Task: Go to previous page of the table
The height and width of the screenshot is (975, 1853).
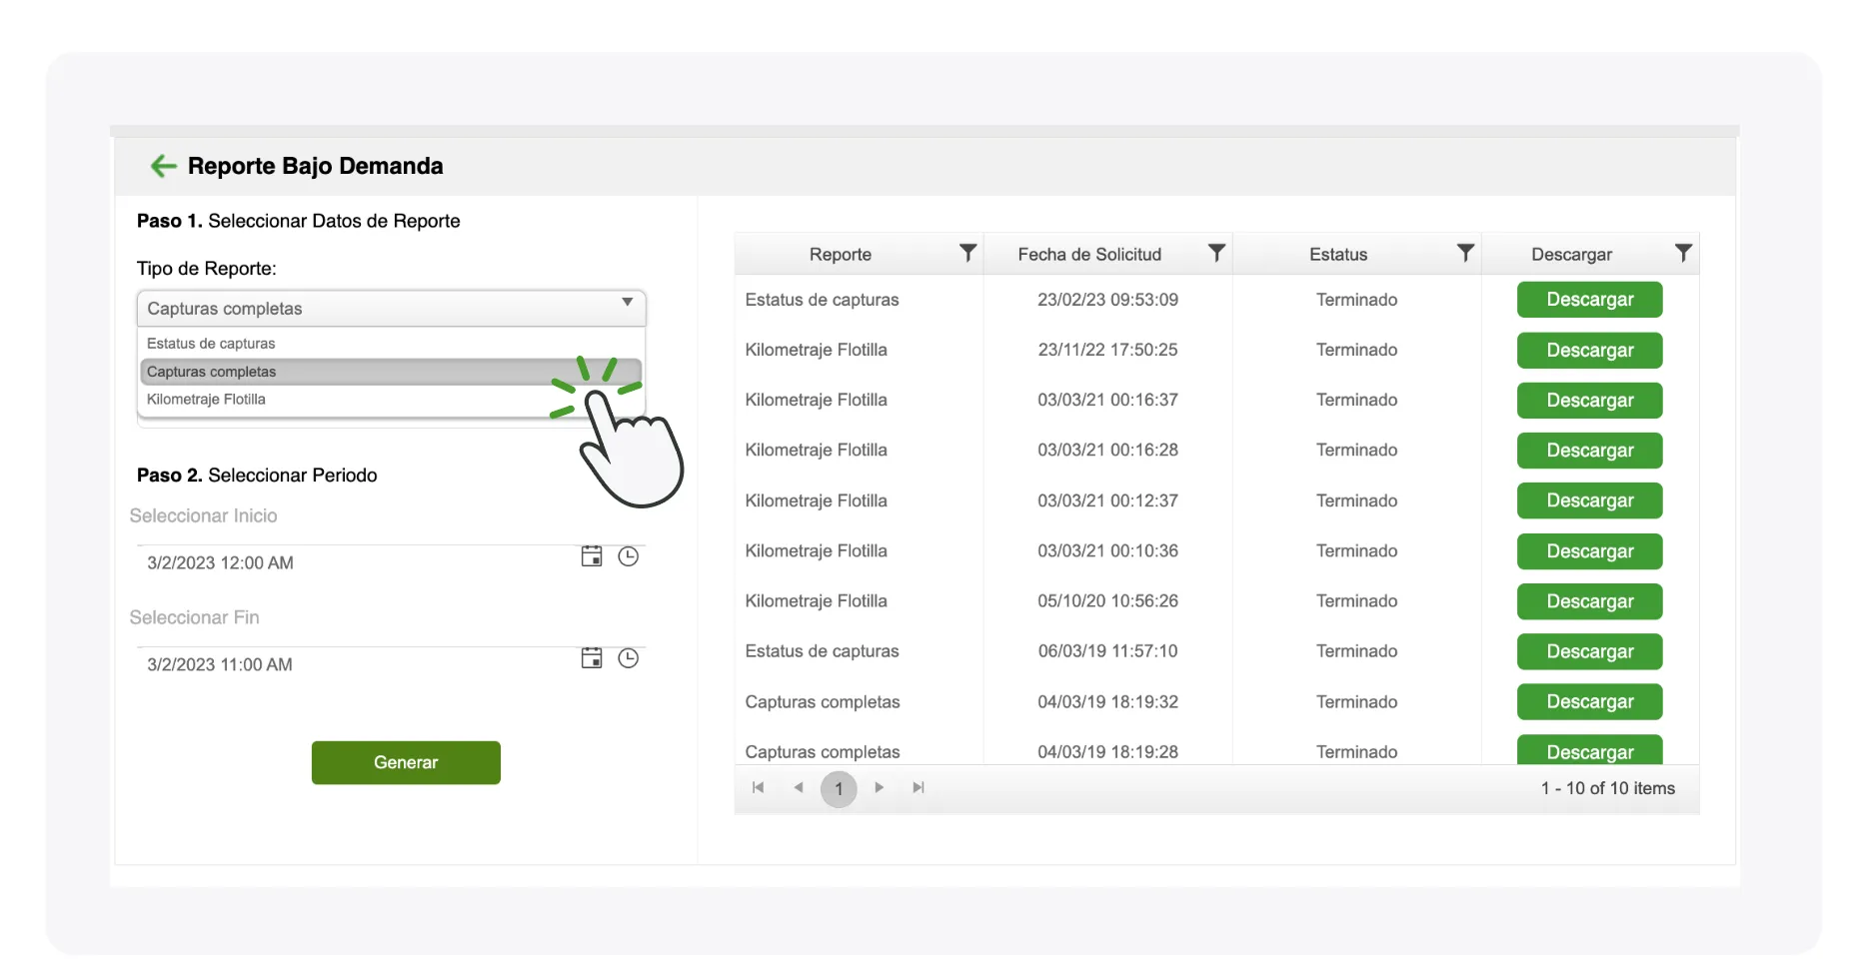Action: tap(798, 787)
